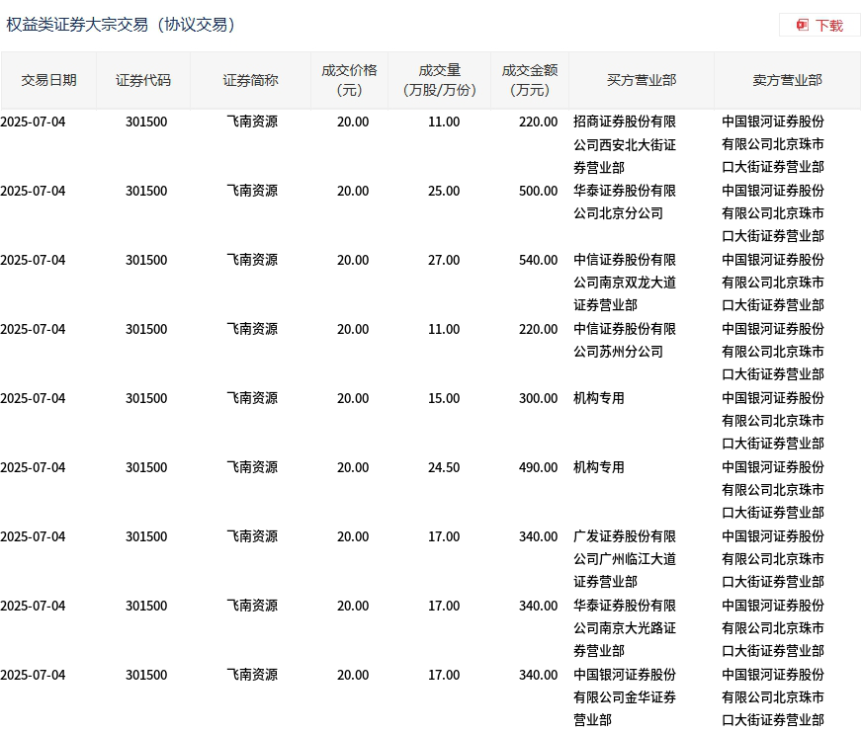Image resolution: width=862 pixels, height=733 pixels.
Task: Select buyer cell 华泰证券股份有限公司北京分公司
Action: [x=625, y=203]
